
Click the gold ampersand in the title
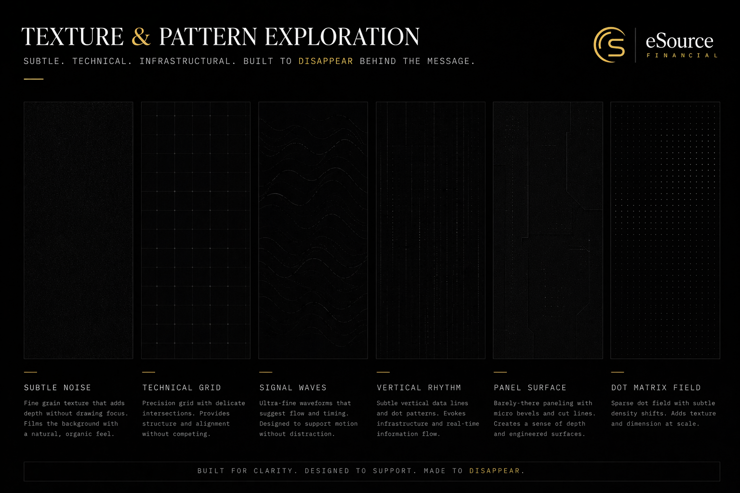click(x=140, y=36)
